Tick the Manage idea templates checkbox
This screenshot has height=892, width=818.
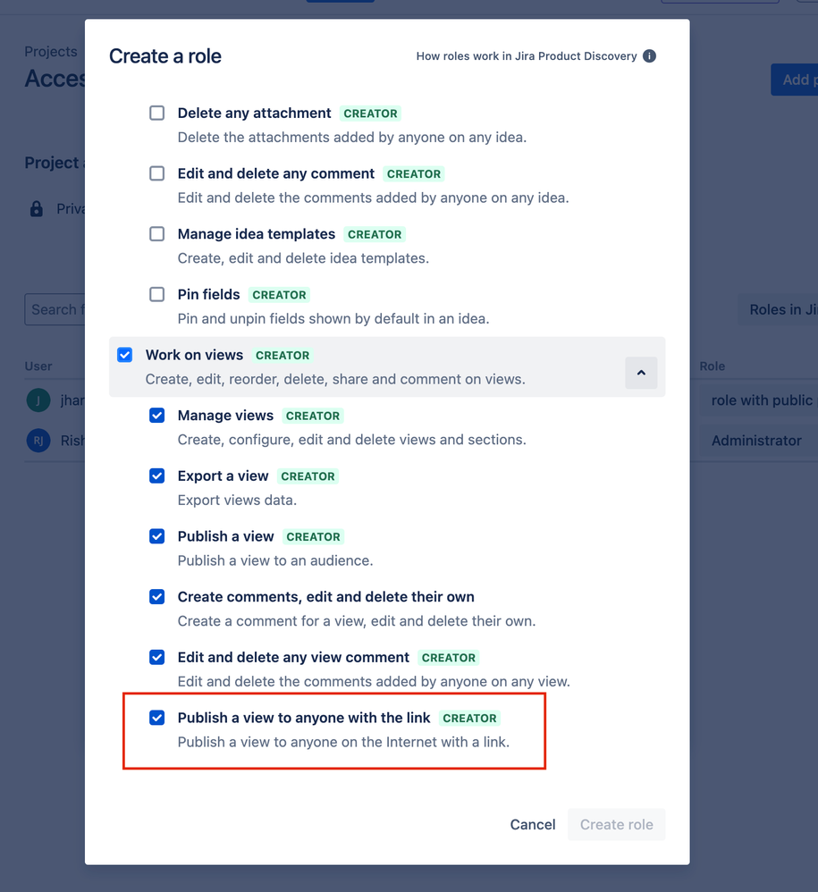coord(157,234)
